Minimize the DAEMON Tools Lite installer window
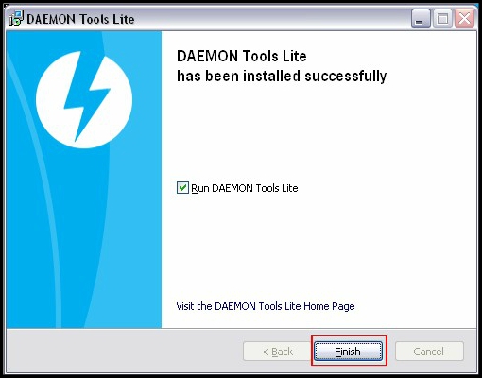This screenshot has width=482, height=378. tap(421, 19)
